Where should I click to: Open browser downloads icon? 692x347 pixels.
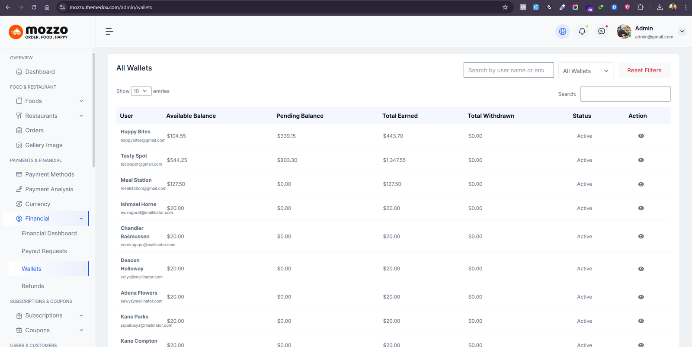(660, 7)
